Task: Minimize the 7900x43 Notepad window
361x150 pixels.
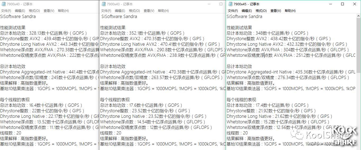Action: tap(209, 4)
